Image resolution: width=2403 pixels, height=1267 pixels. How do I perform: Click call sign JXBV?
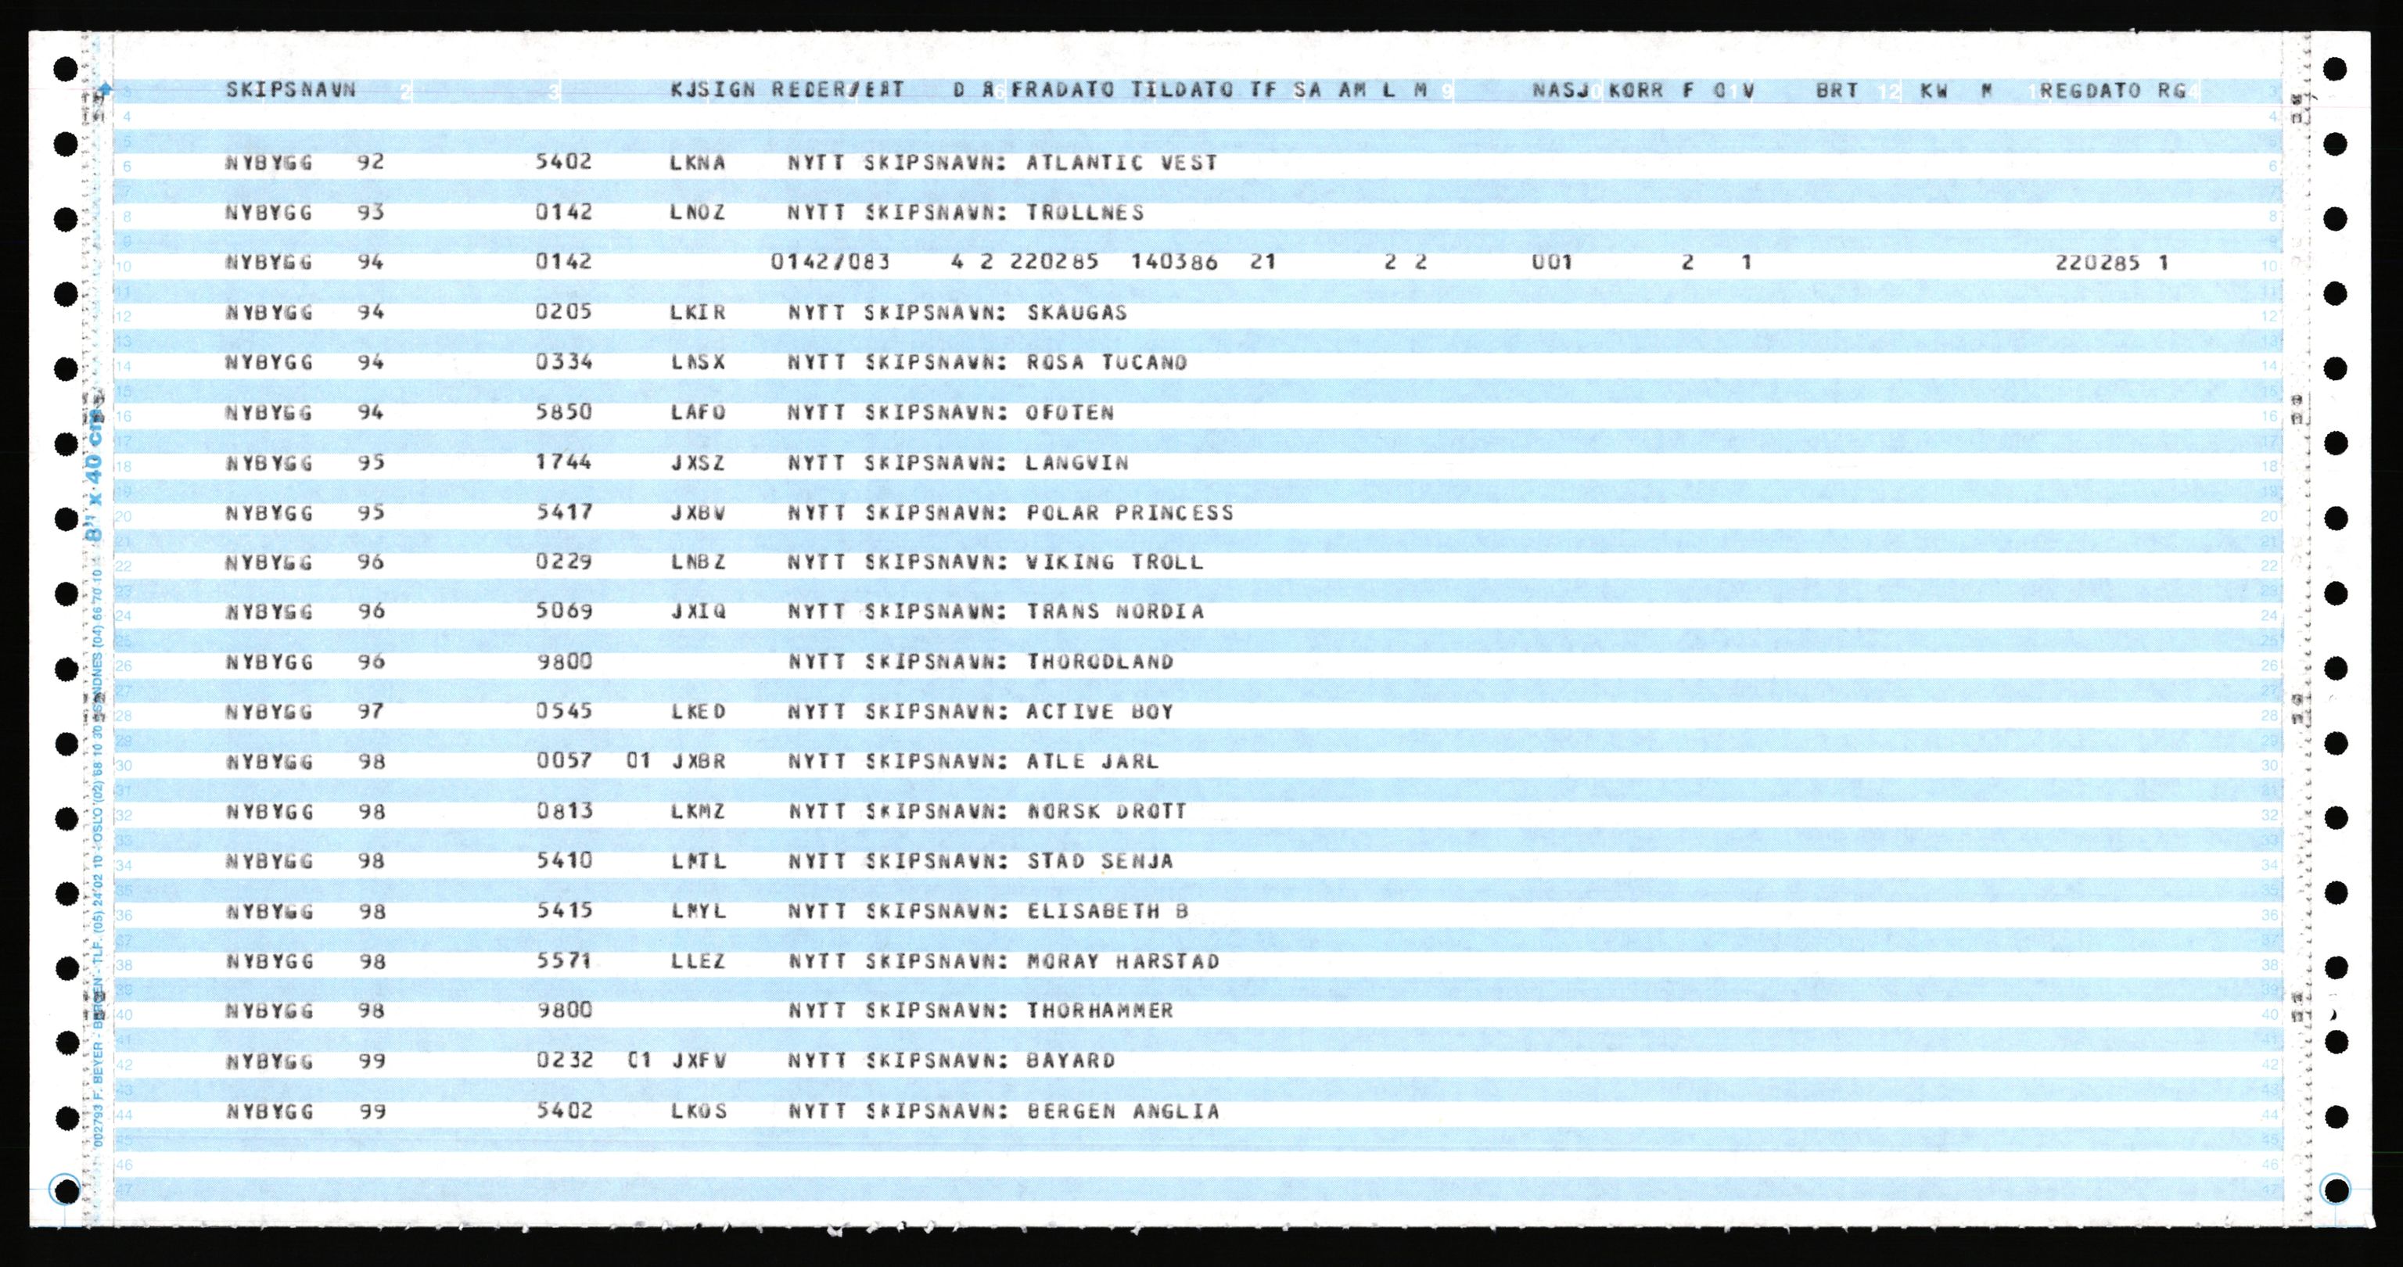698,512
